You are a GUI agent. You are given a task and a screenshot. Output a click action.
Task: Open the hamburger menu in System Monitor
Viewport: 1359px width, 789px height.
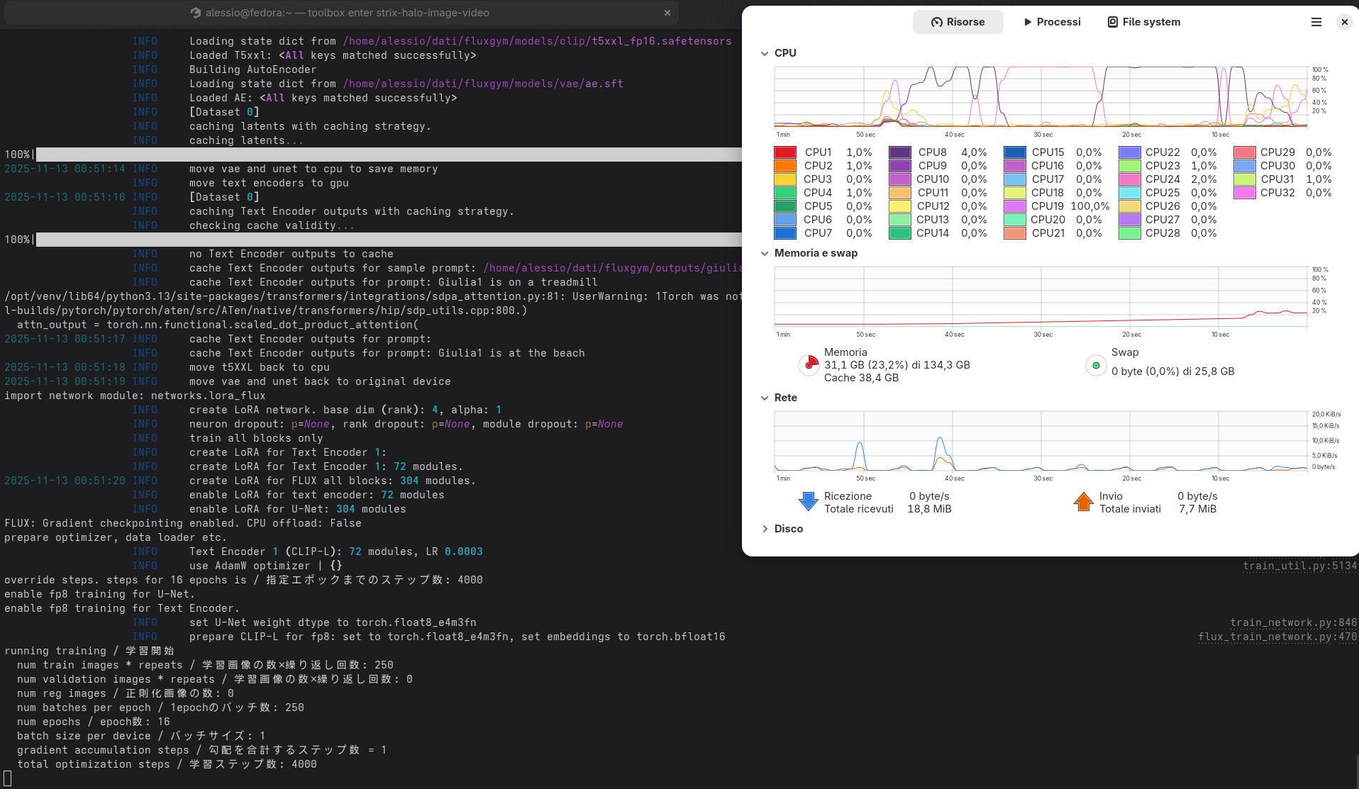tap(1316, 22)
